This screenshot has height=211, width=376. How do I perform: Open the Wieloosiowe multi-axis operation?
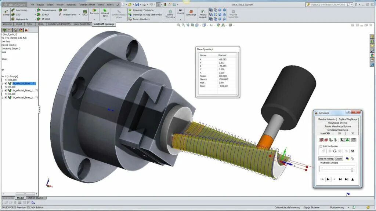pos(68,15)
